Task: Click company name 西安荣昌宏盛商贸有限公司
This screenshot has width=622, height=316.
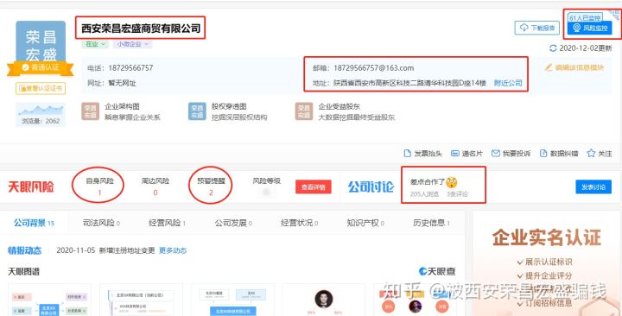Action: coord(141,28)
